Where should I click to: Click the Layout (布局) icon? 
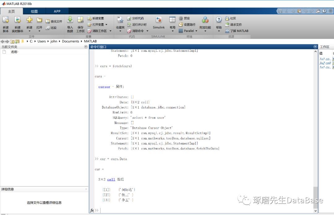(x=172, y=20)
